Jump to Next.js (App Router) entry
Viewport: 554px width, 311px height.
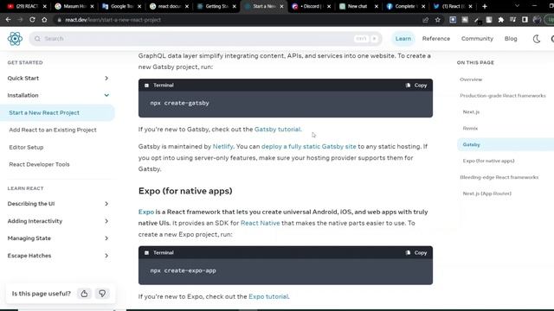click(x=486, y=194)
